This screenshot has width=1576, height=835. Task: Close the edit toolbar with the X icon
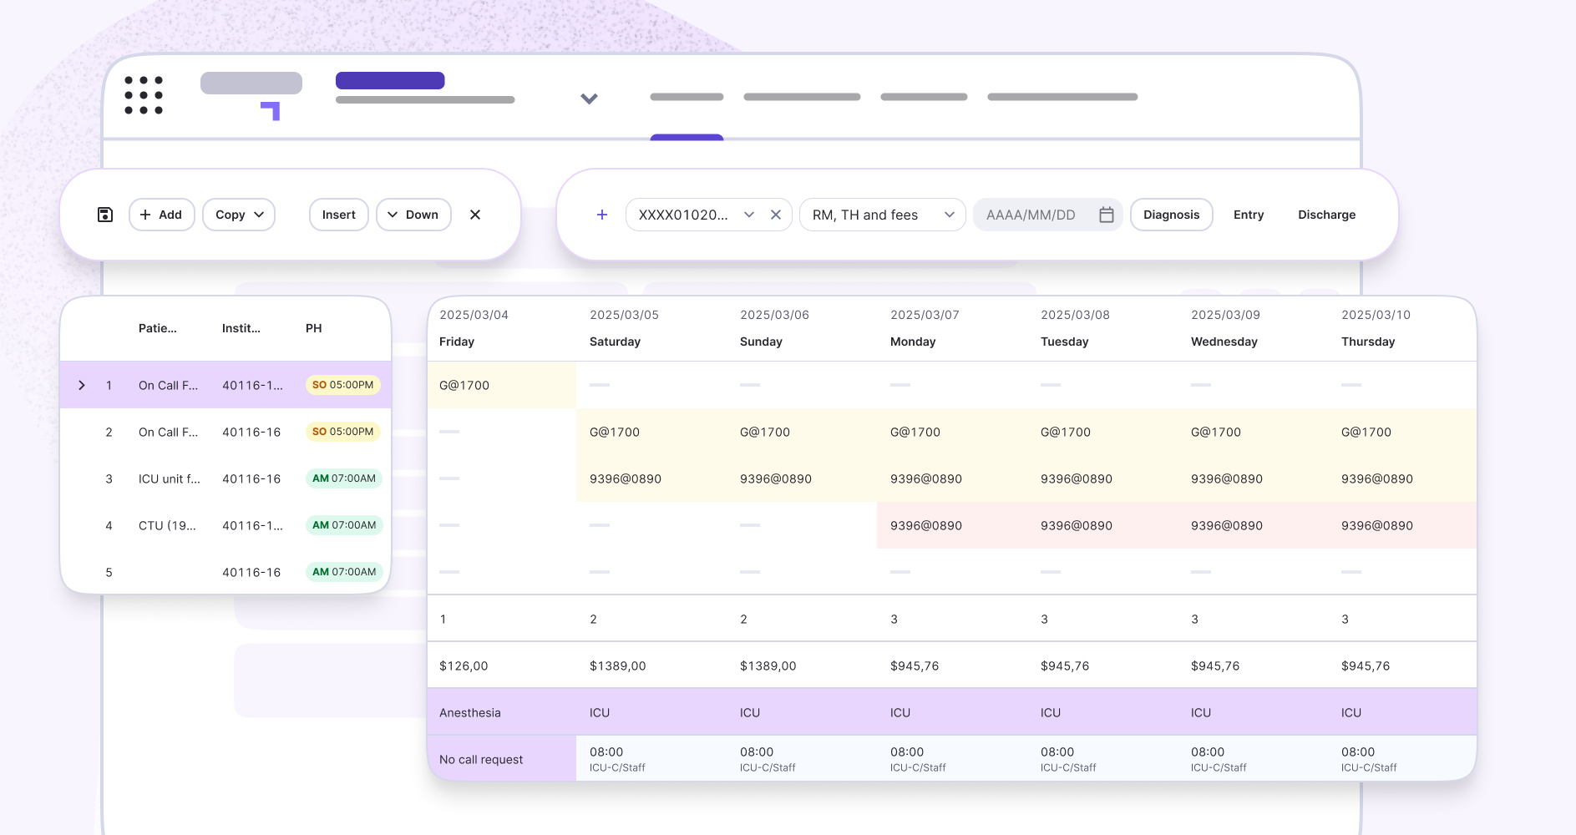click(x=475, y=215)
